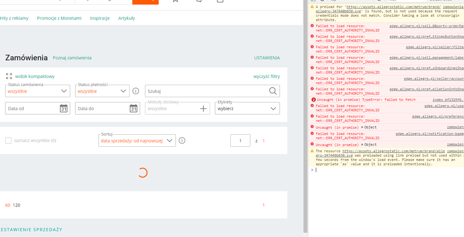Expand the Status płatności dropdown

[x=123, y=91]
